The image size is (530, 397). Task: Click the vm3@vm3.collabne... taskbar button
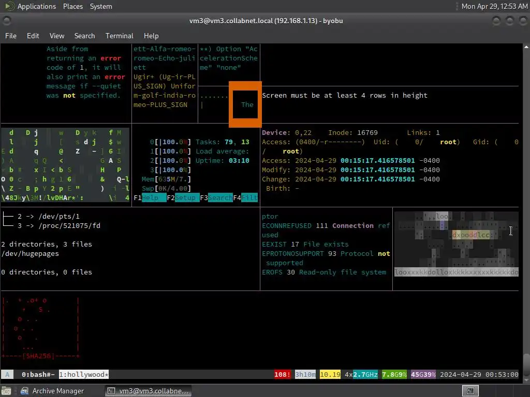tap(148, 391)
